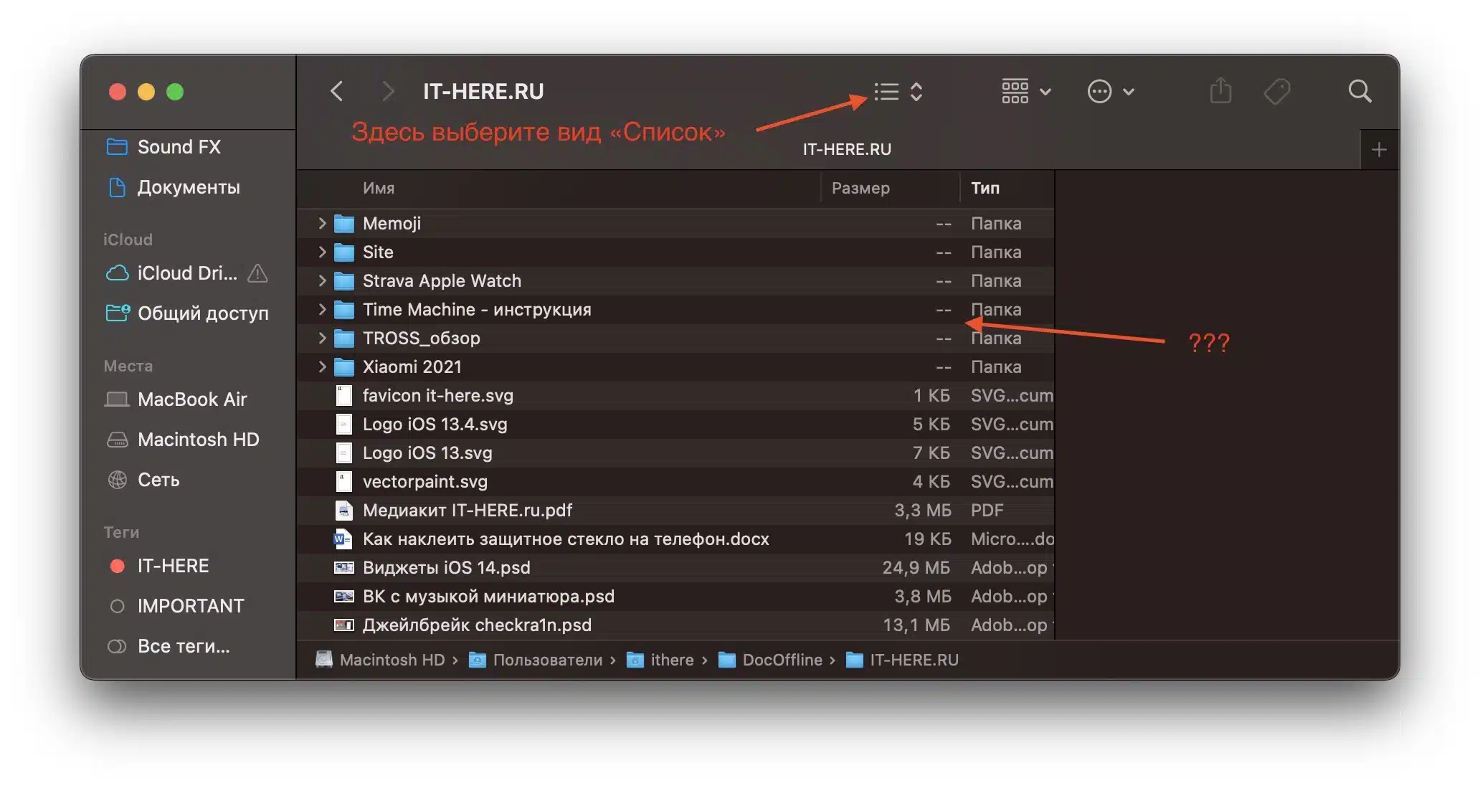Click the red IT-HERE tag color circle
The height and width of the screenshot is (786, 1480).
[x=117, y=566]
